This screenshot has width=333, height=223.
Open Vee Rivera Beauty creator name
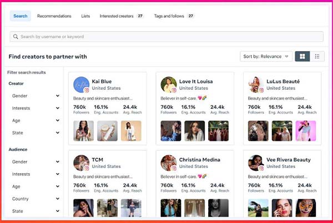click(289, 160)
